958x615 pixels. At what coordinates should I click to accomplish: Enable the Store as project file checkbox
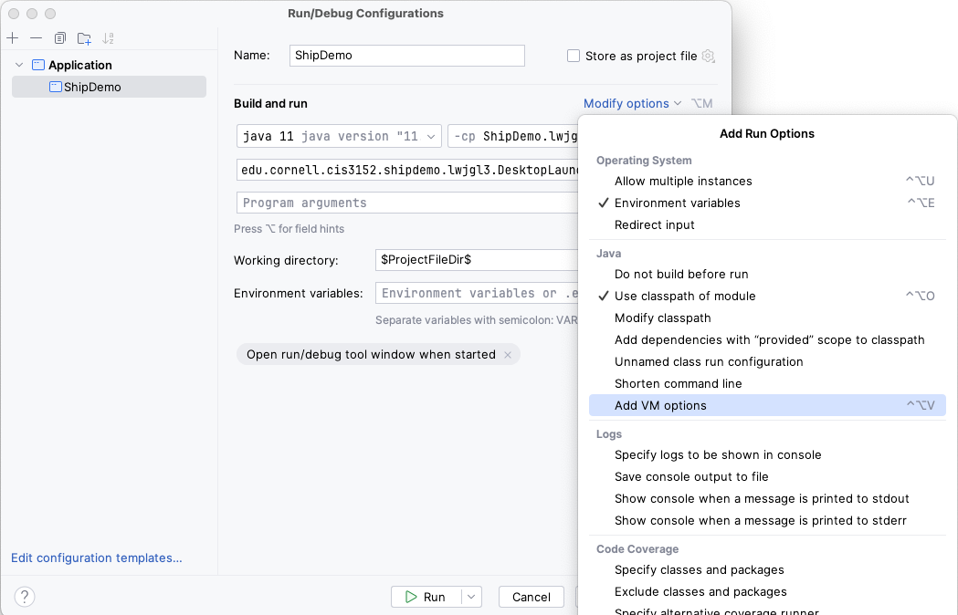pos(574,56)
